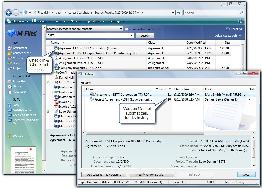Click the Customer icon in sidebar

click(x=9, y=58)
